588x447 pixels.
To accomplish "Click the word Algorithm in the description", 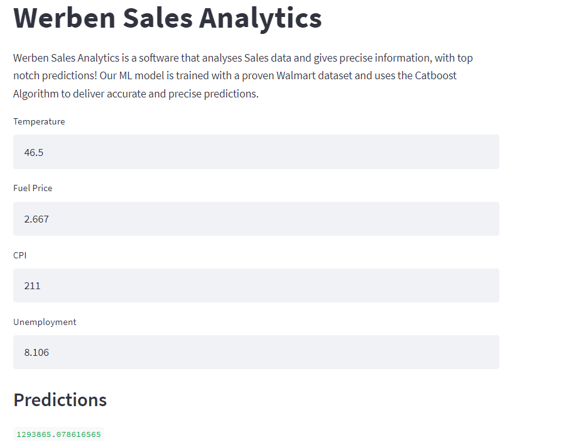I will coord(36,94).
